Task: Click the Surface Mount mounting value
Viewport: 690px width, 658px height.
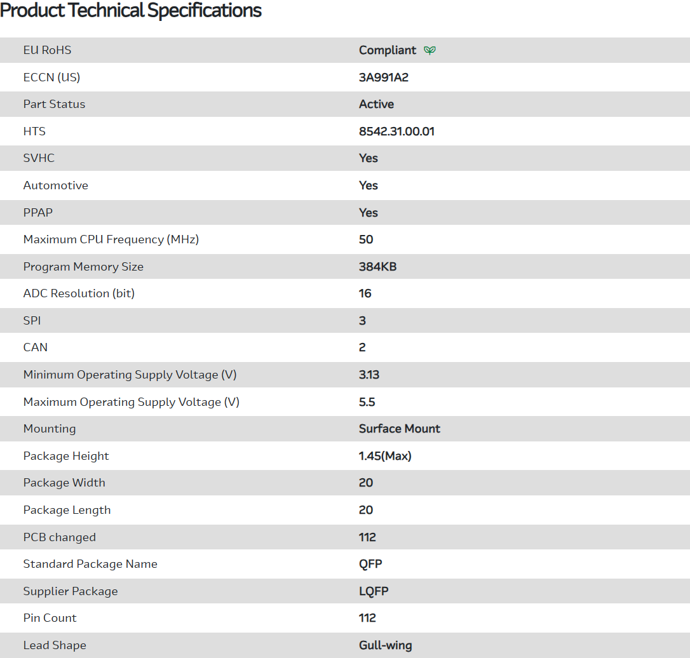Action: pos(399,429)
